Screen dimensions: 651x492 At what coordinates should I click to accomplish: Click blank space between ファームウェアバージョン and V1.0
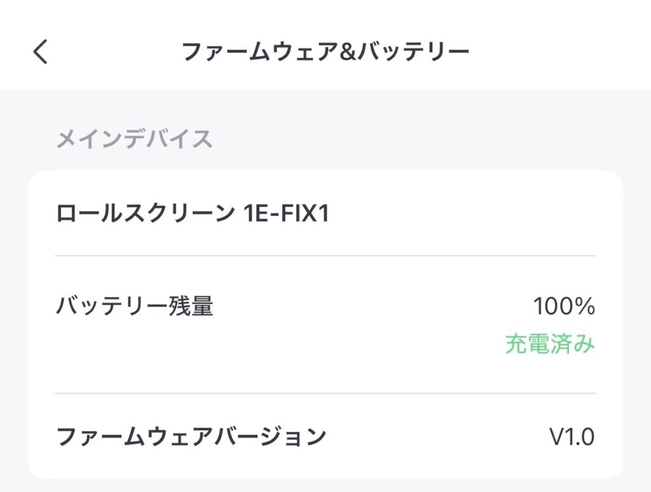(x=439, y=437)
